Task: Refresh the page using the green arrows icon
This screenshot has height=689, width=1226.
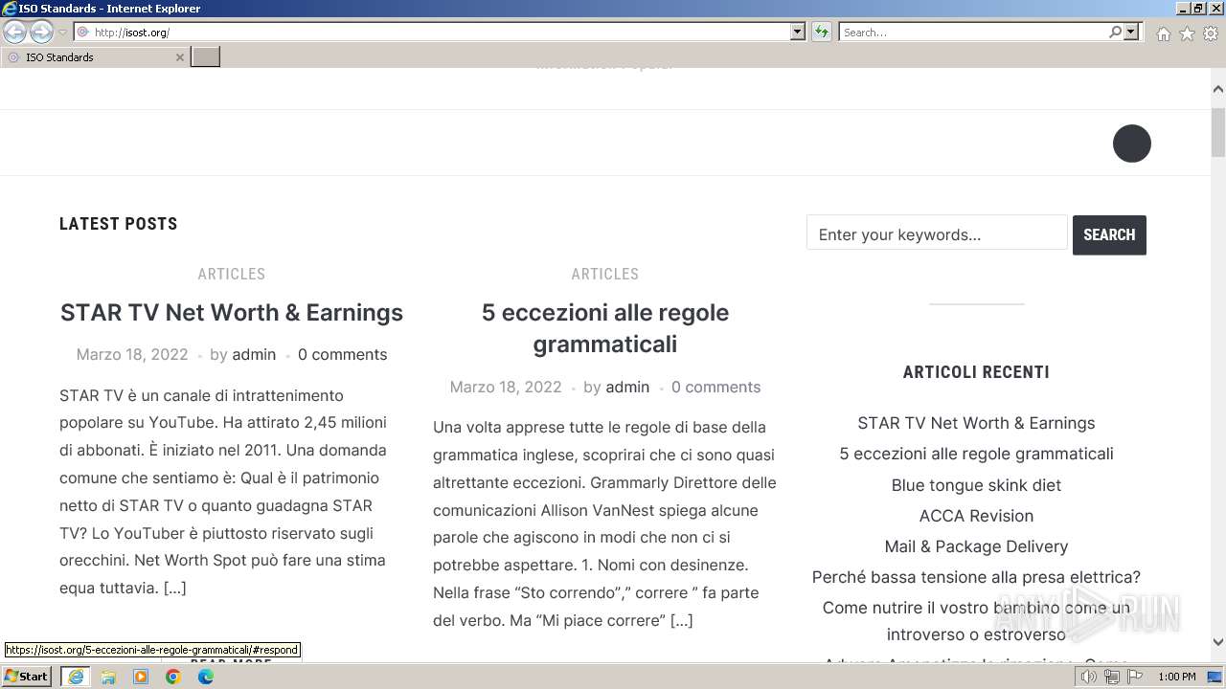Action: 822,33
